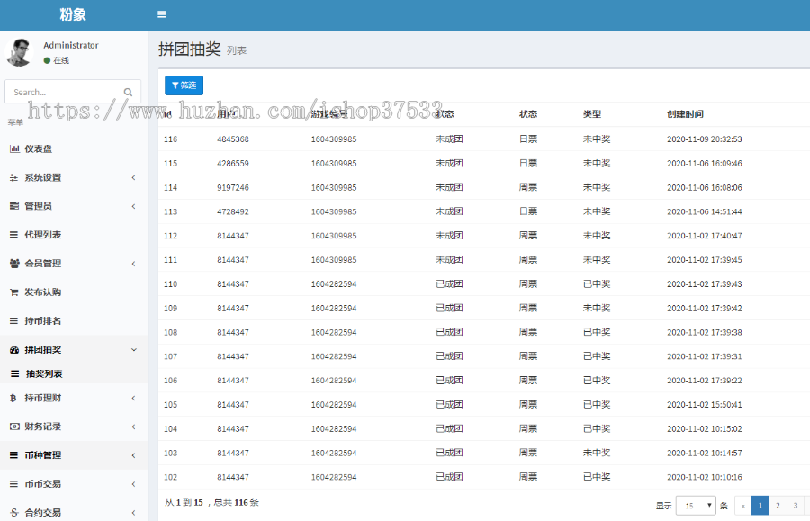This screenshot has height=521, width=810.
Task: Click timestamp 2020-11-02 10:10:16
Action: [705, 477]
